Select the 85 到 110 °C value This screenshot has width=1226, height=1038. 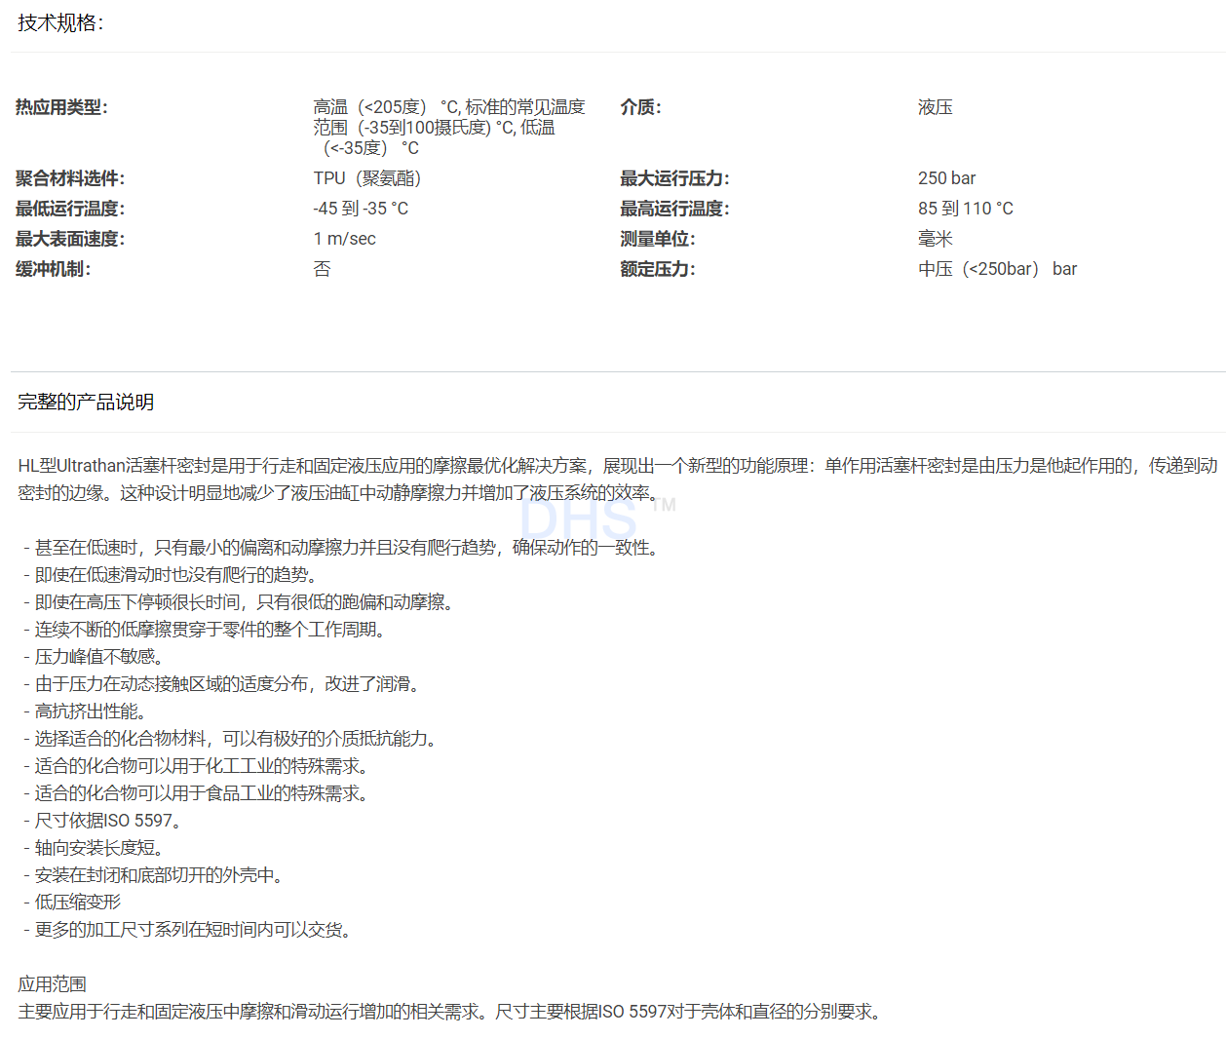[966, 209]
